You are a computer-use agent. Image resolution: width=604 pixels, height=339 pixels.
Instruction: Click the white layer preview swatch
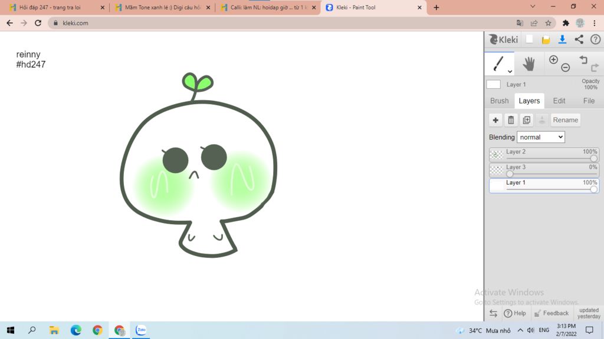[494, 84]
